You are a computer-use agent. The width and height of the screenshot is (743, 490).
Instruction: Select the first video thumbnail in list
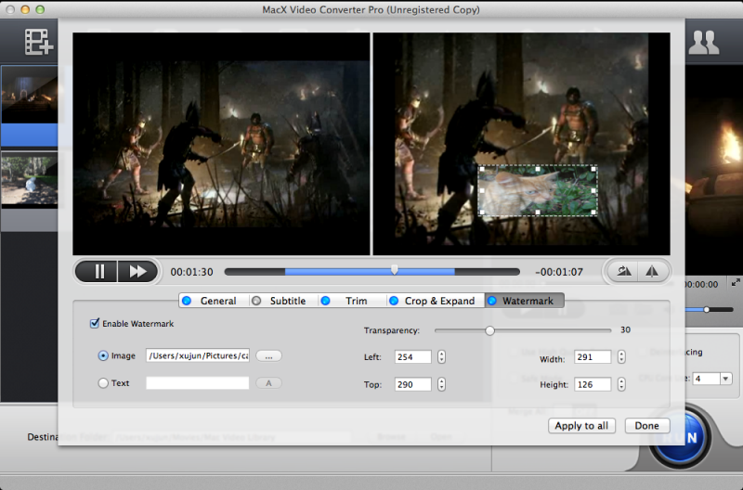coord(30,95)
